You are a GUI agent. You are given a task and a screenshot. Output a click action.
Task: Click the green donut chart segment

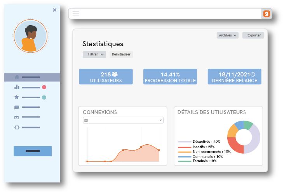(247, 125)
